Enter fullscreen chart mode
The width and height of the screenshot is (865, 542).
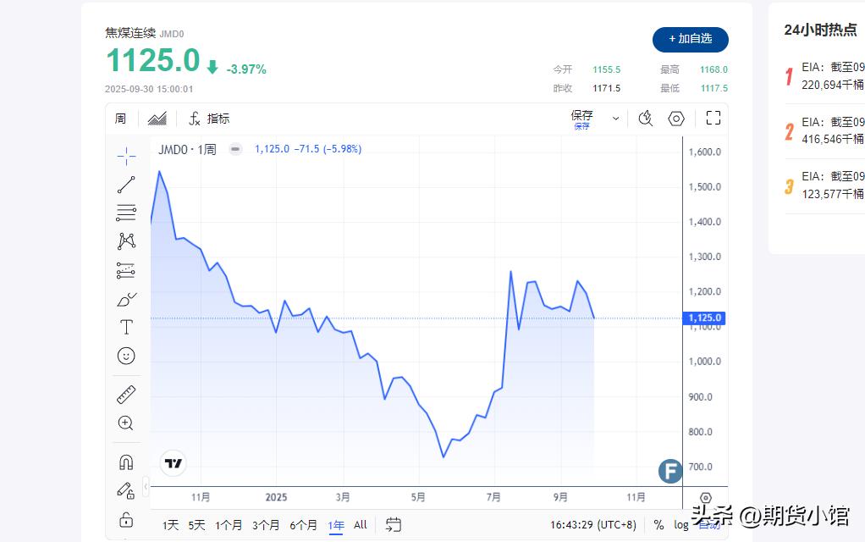coord(713,119)
